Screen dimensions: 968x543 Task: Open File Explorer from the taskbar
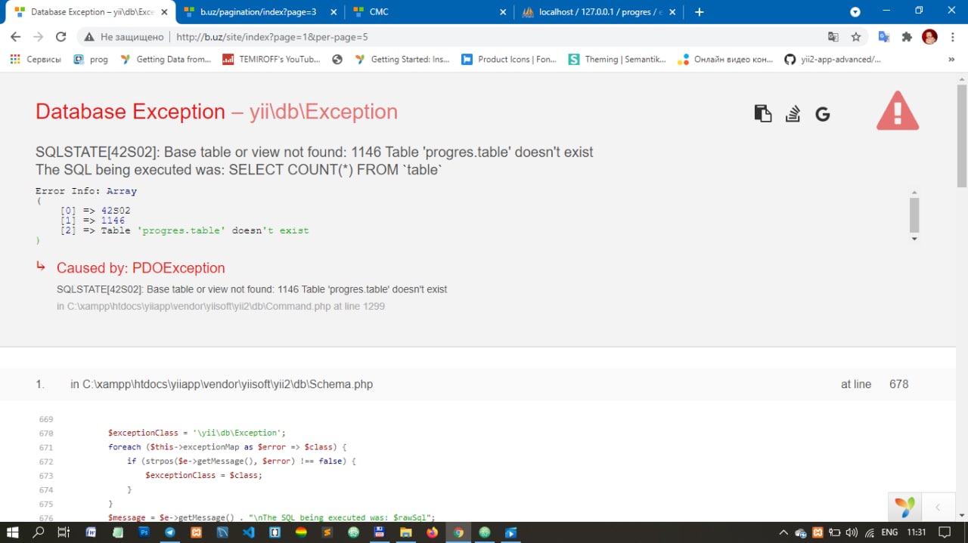(x=406, y=532)
